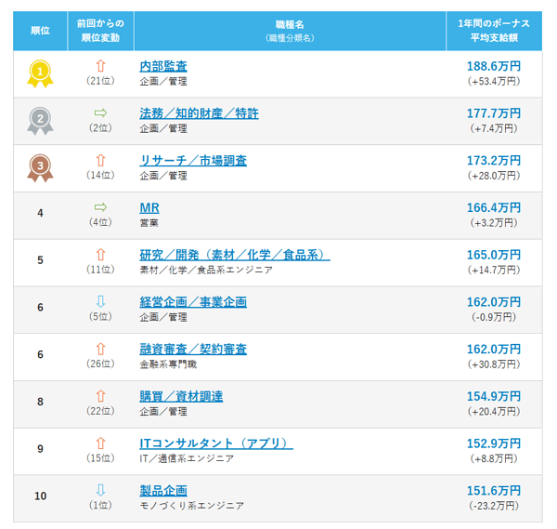Viewport: 557px width, 529px height.
Task: Click the up arrow in the 融資審査 row
Action: pyautogui.click(x=101, y=349)
